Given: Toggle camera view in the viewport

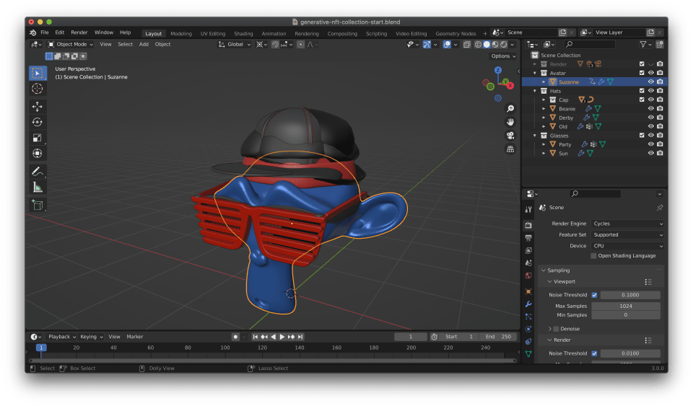Looking at the screenshot, I should click(510, 136).
